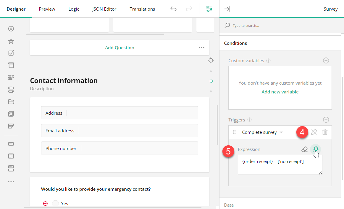Image resolution: width=344 pixels, height=209 pixels.
Task: Select the Panel folder icon in toolbox
Action: (11, 102)
